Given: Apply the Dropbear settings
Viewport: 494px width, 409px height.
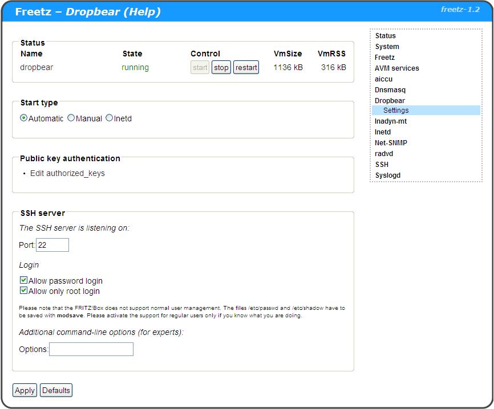Looking at the screenshot, I should pyautogui.click(x=25, y=390).
